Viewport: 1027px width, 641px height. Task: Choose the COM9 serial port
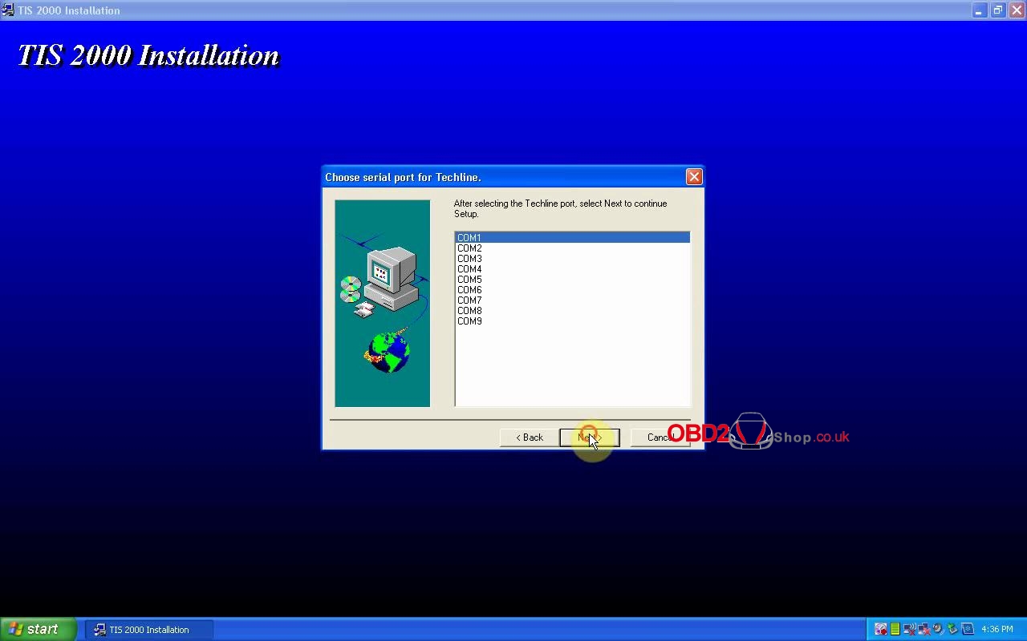click(x=470, y=321)
